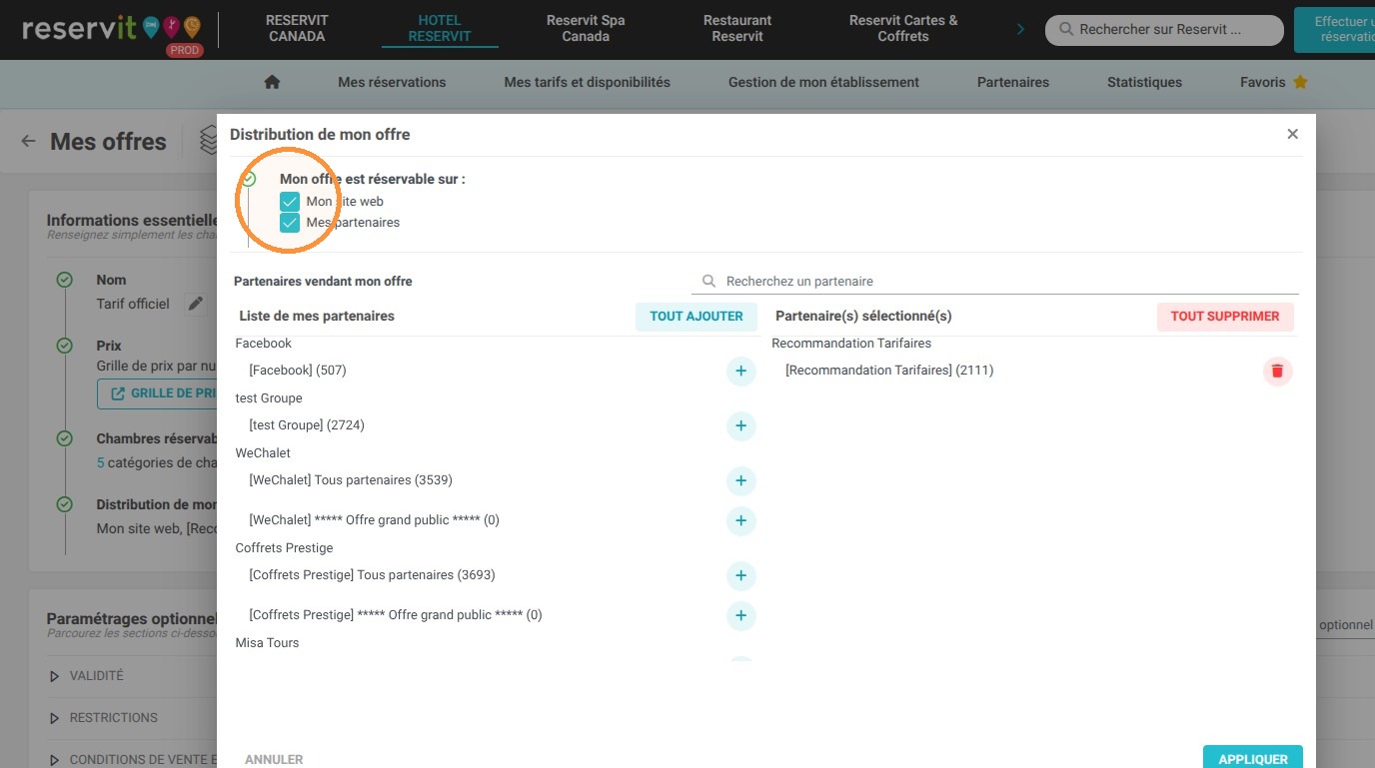1375x768 pixels.
Task: Open the Statistiques menu
Action: click(1144, 82)
